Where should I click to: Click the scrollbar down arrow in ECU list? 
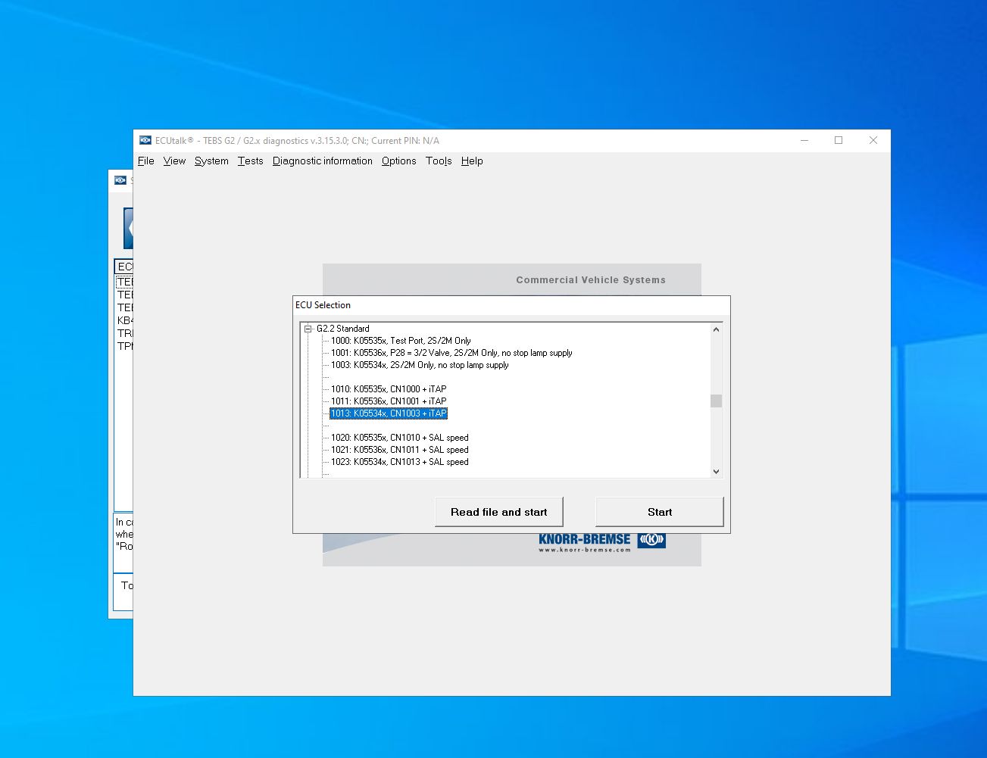click(x=715, y=471)
